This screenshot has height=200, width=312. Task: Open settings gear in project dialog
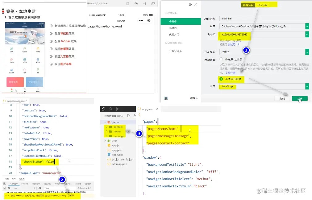coord(190,4)
